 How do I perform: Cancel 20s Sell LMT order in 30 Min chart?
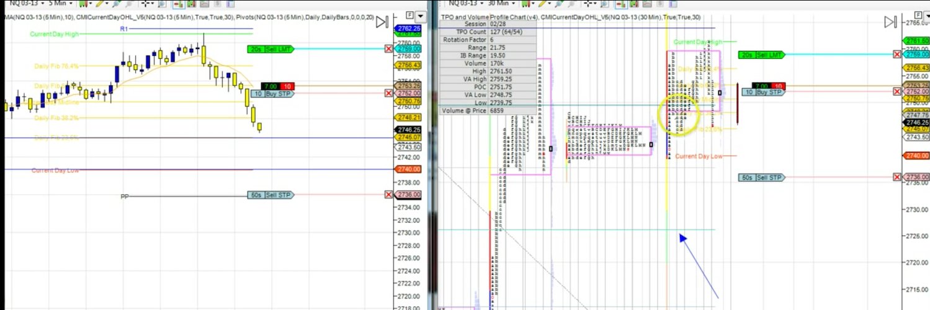(896, 55)
